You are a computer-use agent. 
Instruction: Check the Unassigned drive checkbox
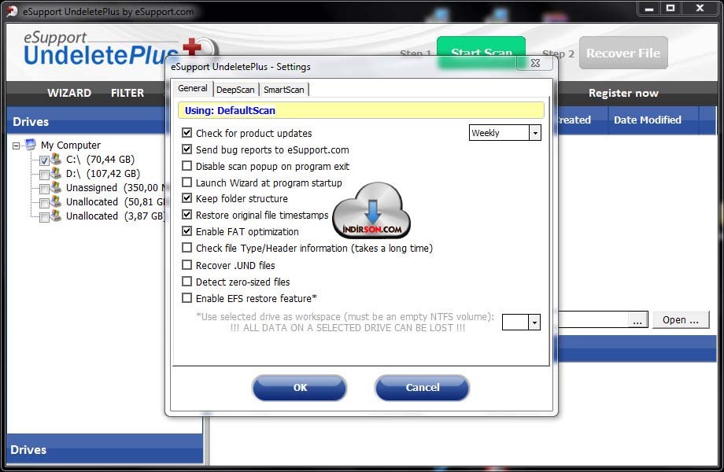click(44, 189)
